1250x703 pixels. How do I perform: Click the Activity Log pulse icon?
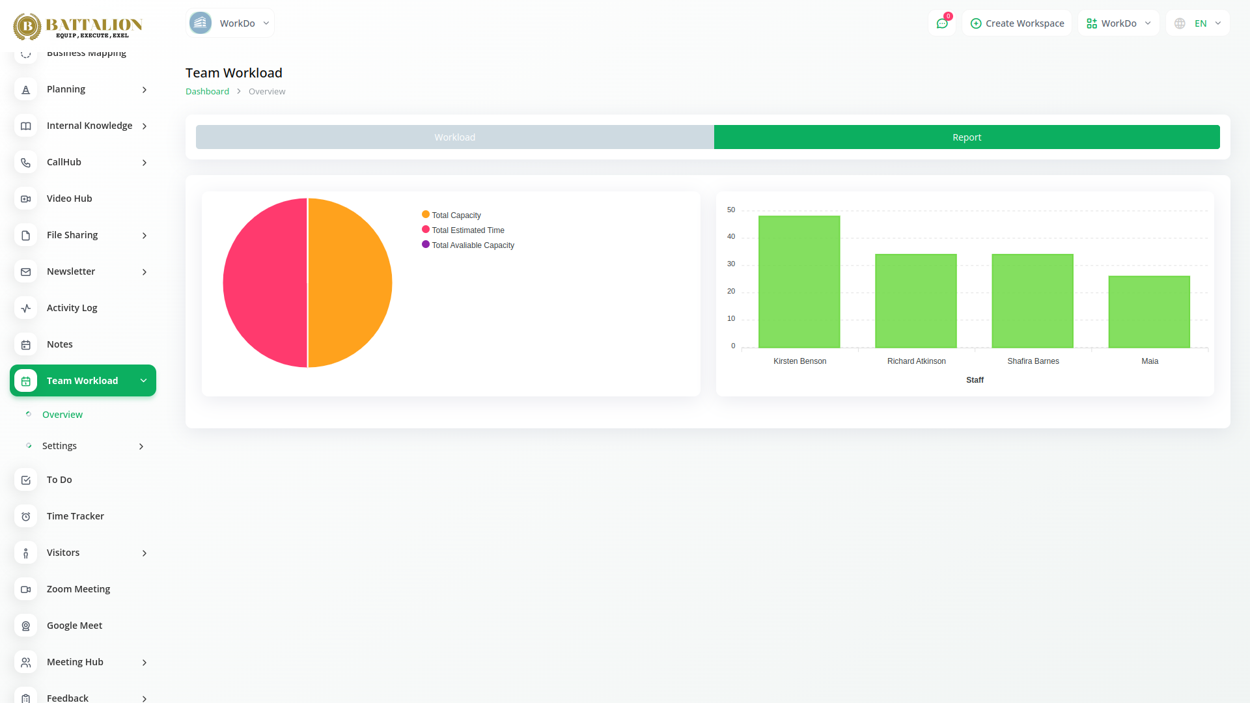[26, 308]
